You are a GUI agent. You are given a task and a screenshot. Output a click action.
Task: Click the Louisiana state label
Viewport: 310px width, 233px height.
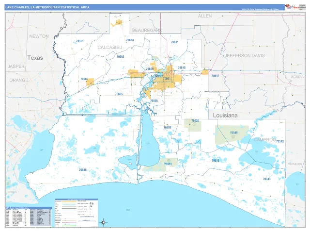click(x=225, y=116)
